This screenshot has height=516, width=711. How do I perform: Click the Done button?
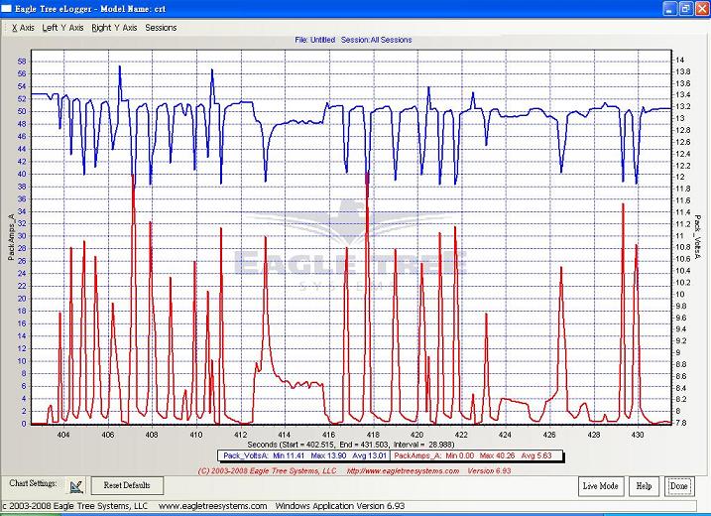679,485
